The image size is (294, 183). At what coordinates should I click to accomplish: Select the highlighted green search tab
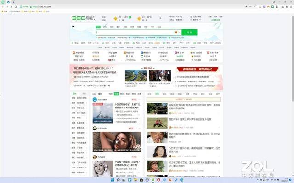tap(98, 27)
